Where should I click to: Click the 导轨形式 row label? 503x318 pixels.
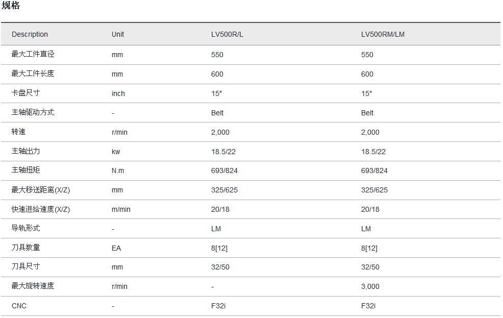26,228
